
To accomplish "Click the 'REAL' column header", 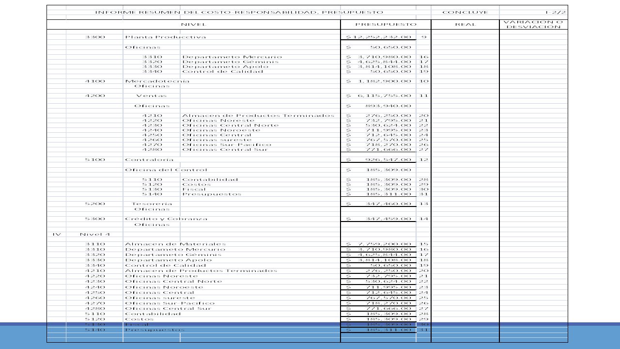I will click(465, 24).
